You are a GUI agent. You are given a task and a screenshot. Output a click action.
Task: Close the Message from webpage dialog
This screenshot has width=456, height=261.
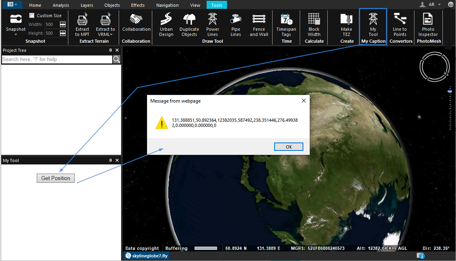304,101
